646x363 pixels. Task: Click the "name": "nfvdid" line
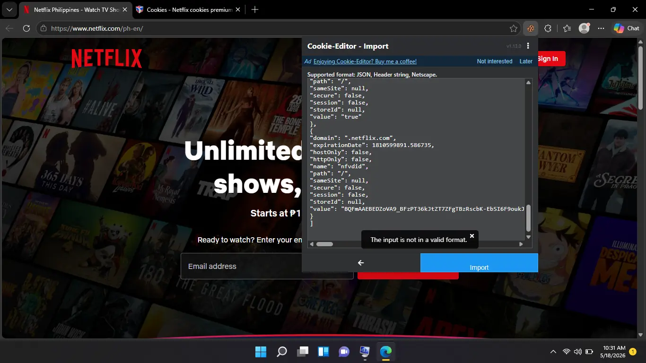(x=339, y=166)
